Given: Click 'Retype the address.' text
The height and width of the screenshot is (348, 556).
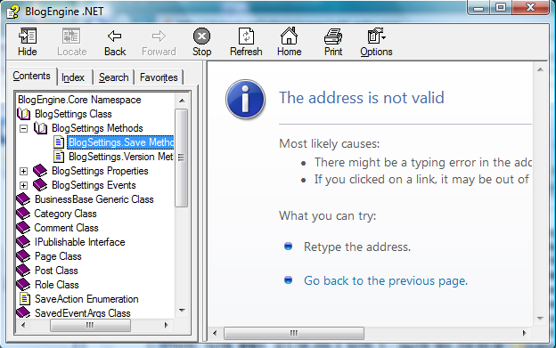Looking at the screenshot, I should 357,247.
